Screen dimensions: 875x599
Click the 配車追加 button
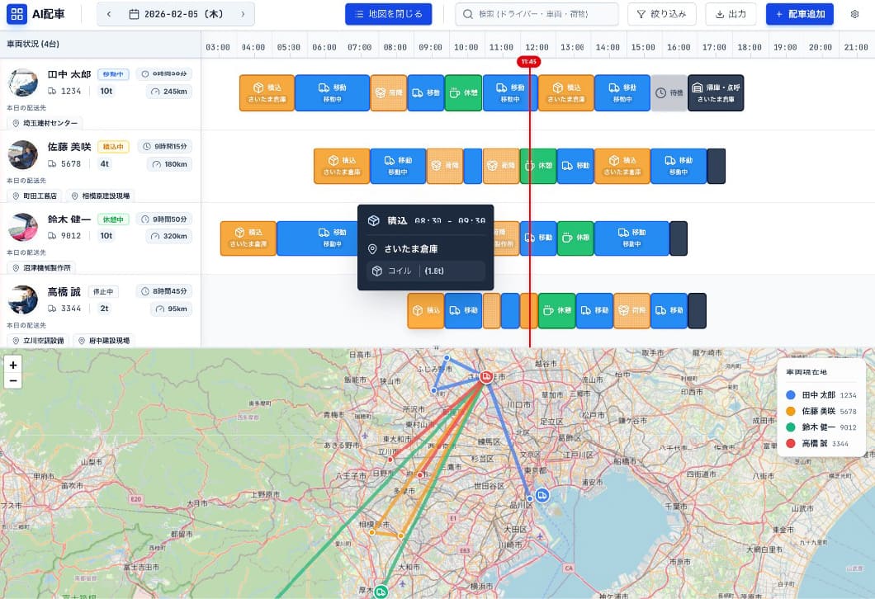[x=800, y=14]
